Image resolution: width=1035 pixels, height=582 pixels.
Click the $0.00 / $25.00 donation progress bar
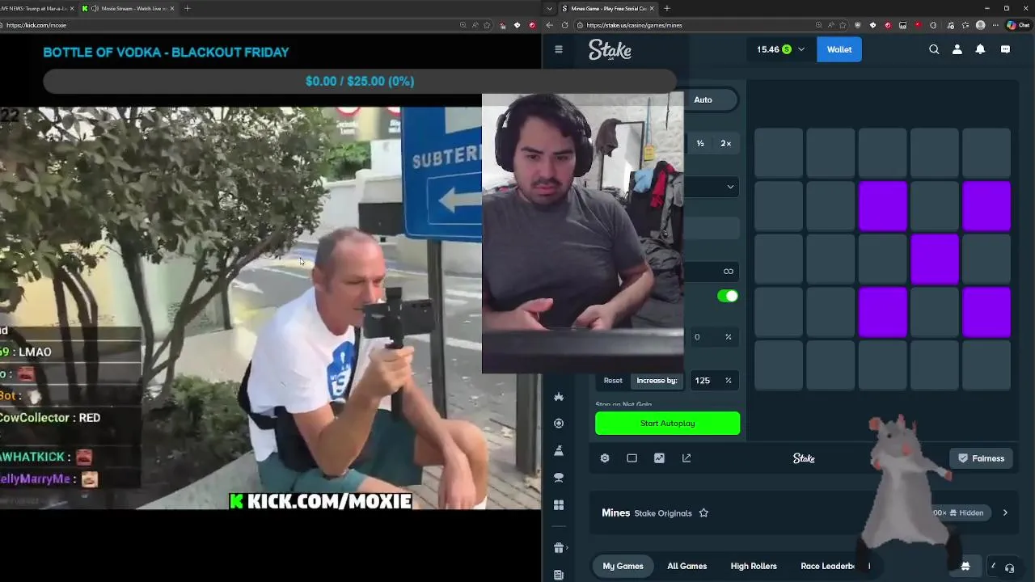[360, 81]
